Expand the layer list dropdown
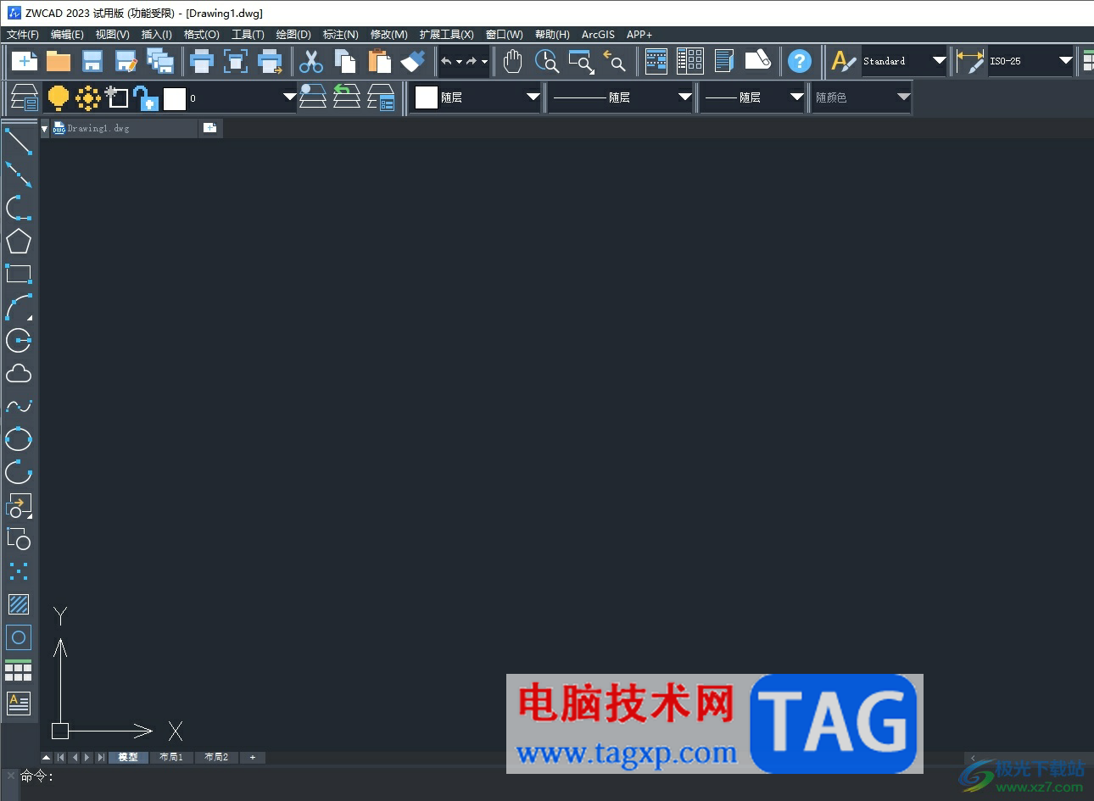This screenshot has width=1094, height=801. 289,97
